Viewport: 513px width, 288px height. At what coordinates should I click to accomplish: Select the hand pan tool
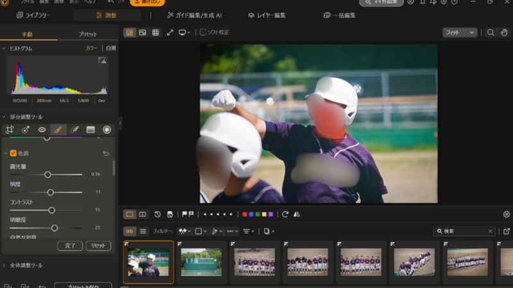[x=504, y=33]
